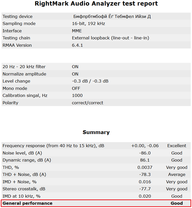Click the 20 Hz - 20 kHz filter ON value

[75, 67]
